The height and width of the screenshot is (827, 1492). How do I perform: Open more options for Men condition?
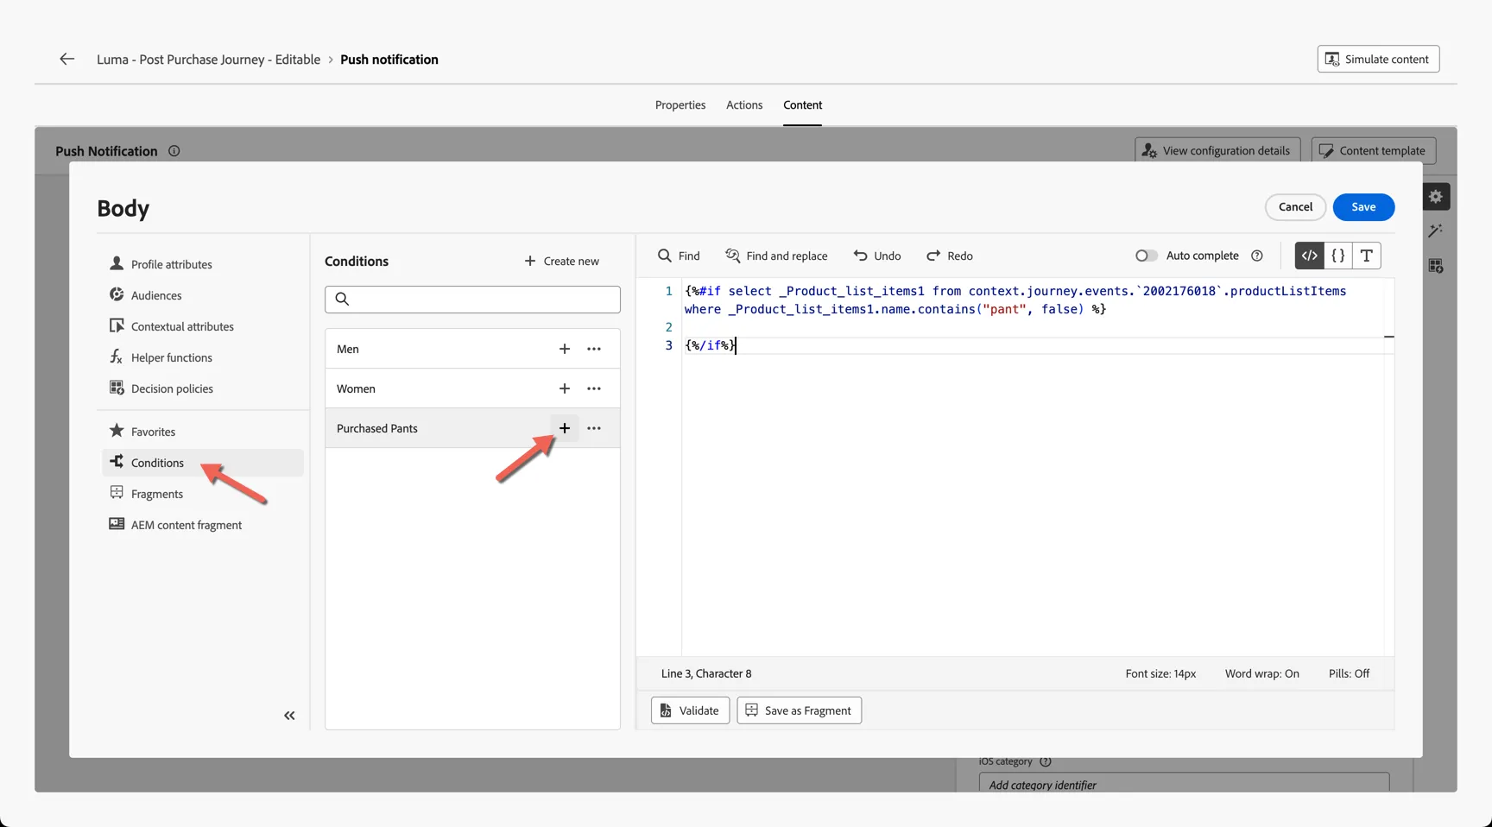(x=594, y=349)
